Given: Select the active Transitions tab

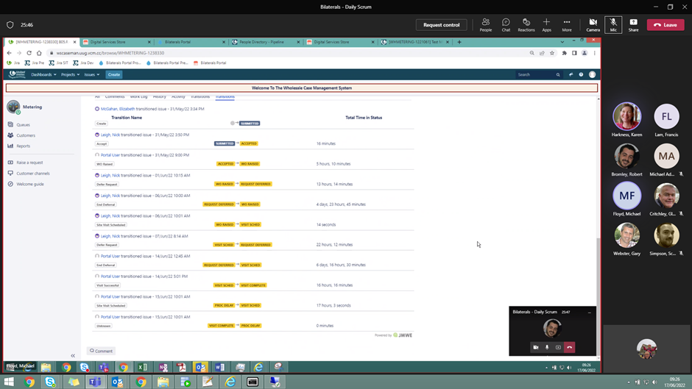Looking at the screenshot, I should coord(225,96).
